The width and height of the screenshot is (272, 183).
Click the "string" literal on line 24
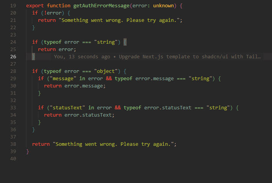(106, 42)
